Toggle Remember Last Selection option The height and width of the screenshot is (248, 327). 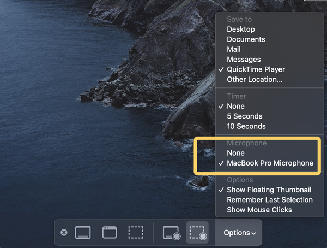[x=270, y=200]
